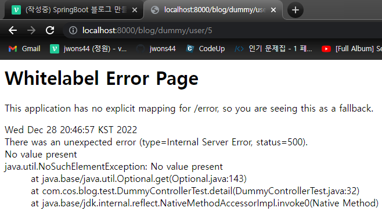Click the 'no explicit mapping for /error' sentence
382x211 pixels.
(x=189, y=108)
